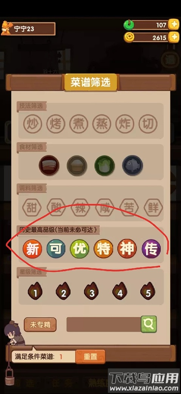Tap the plus next to 107 gems
This screenshot has height=394, width=181.
173,25
